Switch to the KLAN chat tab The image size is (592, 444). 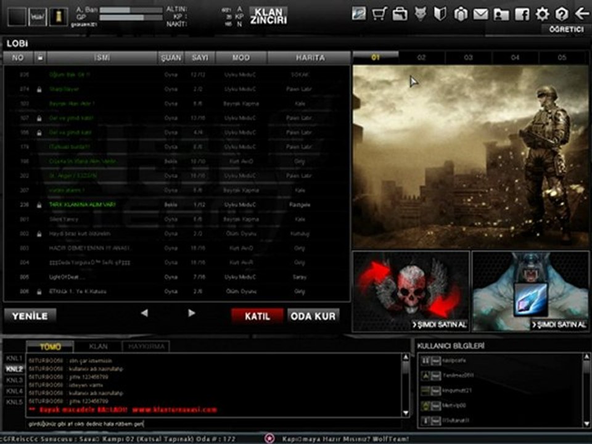coord(98,347)
